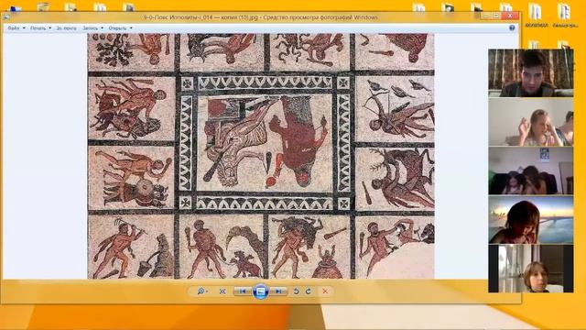Delete the photo with the red X
The height and width of the screenshot is (330, 586).
click(325, 291)
